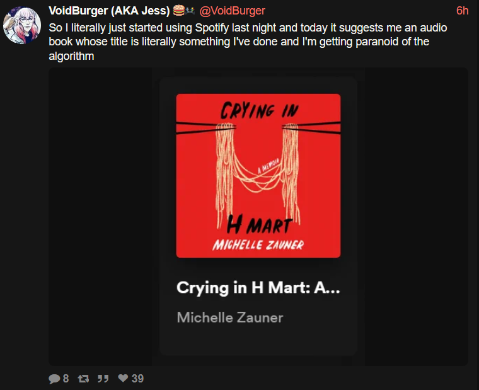Screen dimensions: 479x390
Task: Like the post with the heart icon
Action: pos(123,378)
